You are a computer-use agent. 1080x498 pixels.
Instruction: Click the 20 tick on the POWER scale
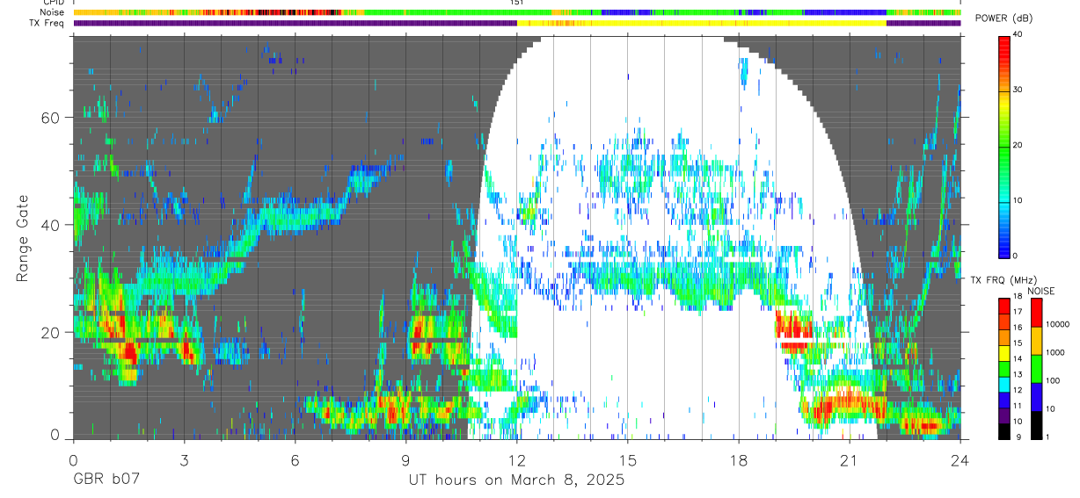(x=1018, y=145)
